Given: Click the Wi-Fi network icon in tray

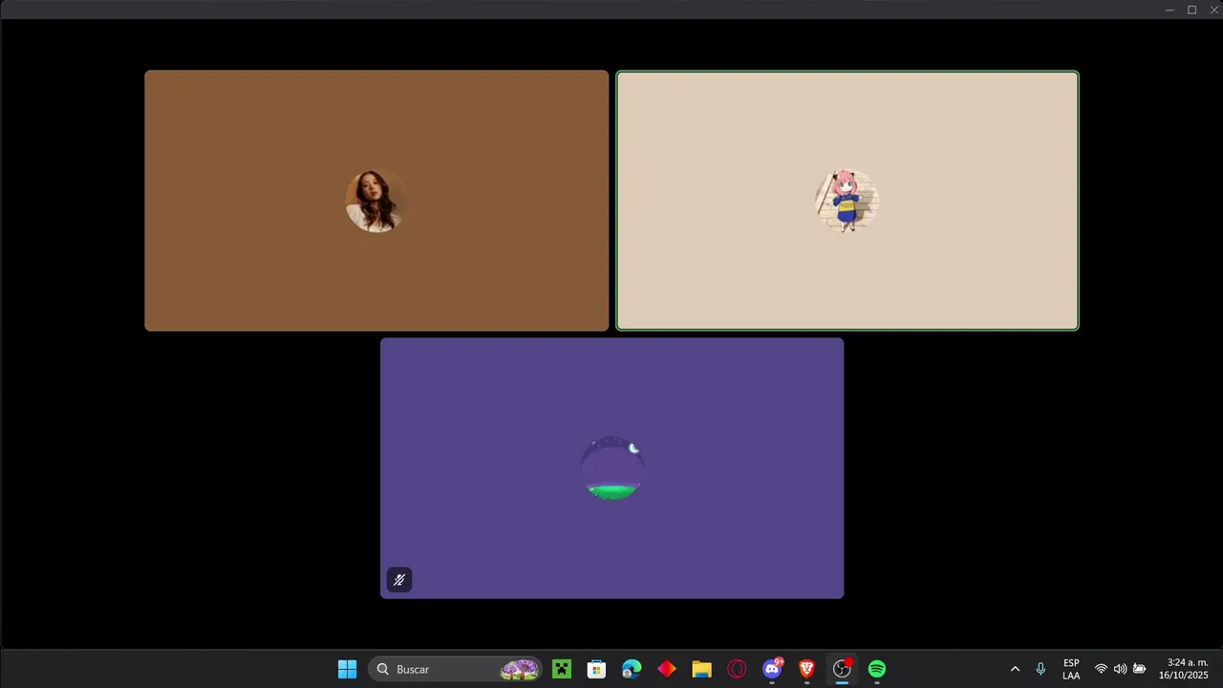Looking at the screenshot, I should pyautogui.click(x=1101, y=669).
